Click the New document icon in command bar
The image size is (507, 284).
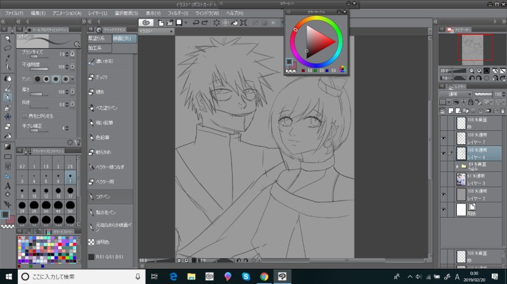coord(161,23)
